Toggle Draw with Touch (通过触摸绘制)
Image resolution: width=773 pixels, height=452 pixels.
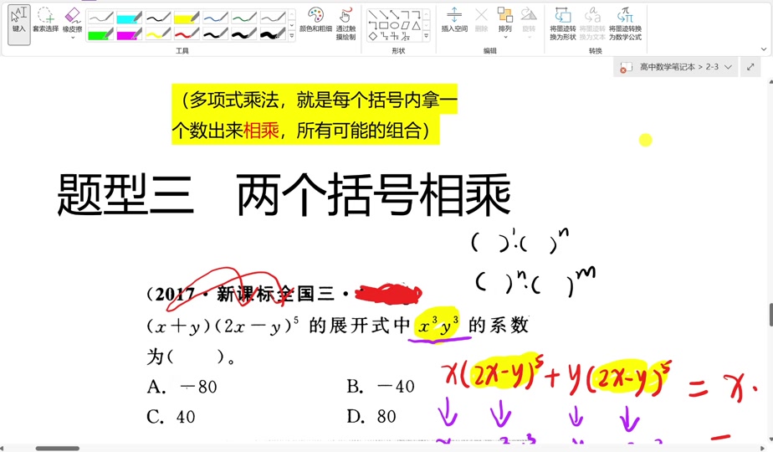click(346, 23)
